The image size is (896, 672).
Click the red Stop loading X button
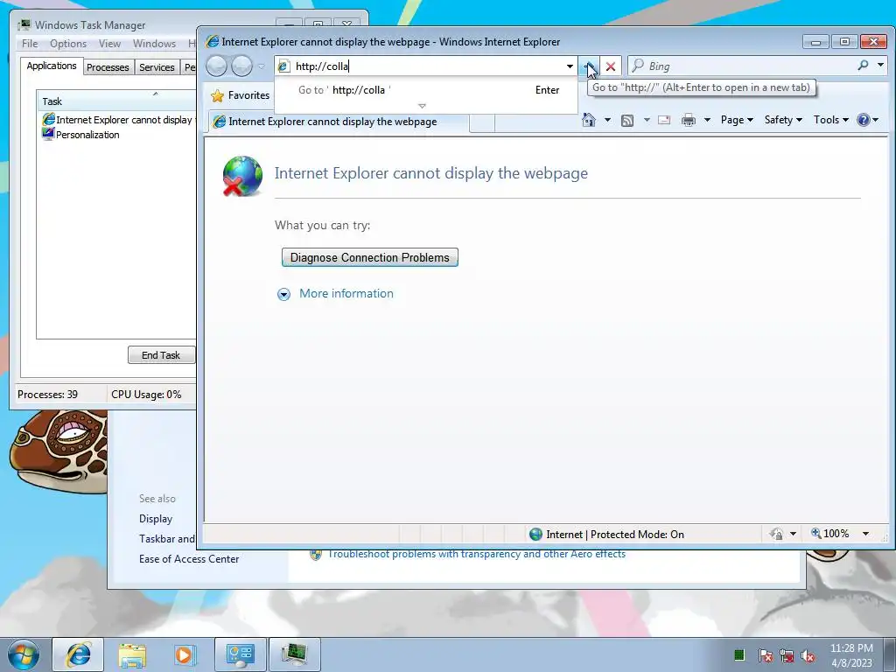[610, 66]
